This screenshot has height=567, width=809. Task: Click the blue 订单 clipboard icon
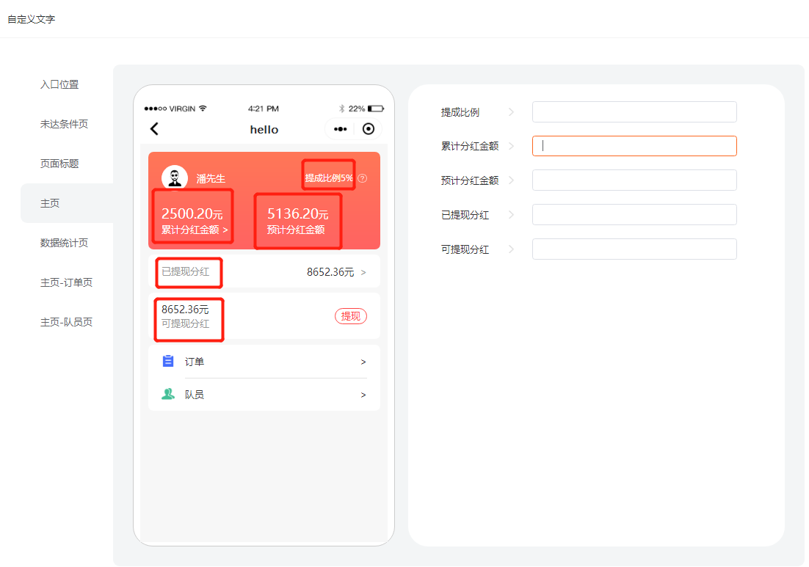point(168,361)
